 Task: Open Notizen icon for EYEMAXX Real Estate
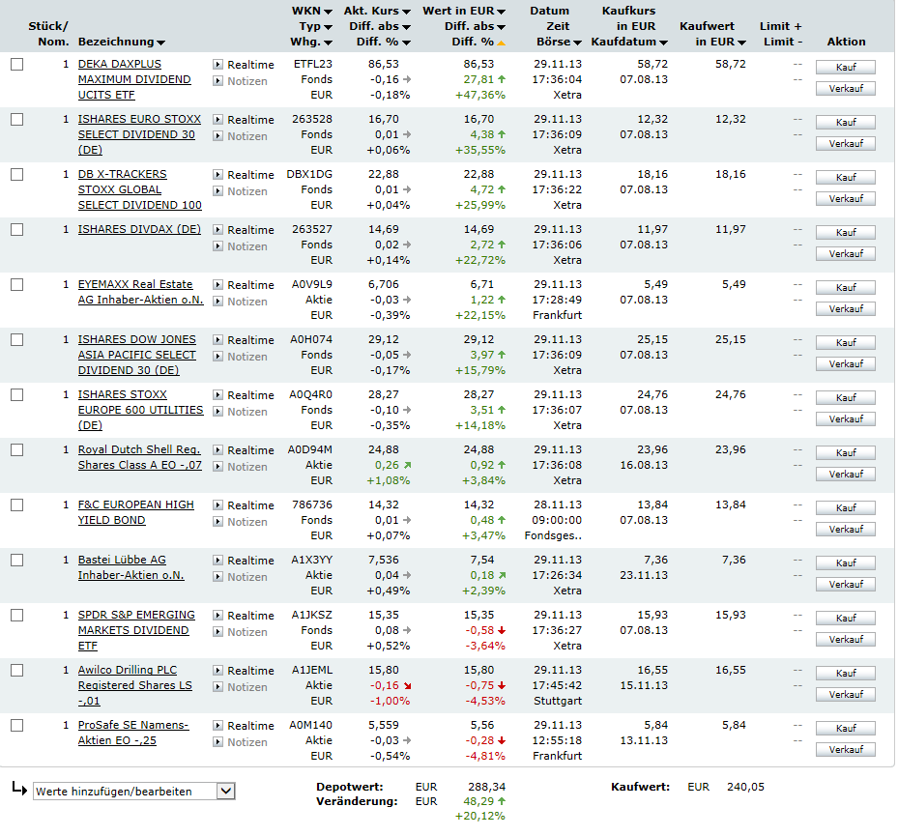pos(217,302)
